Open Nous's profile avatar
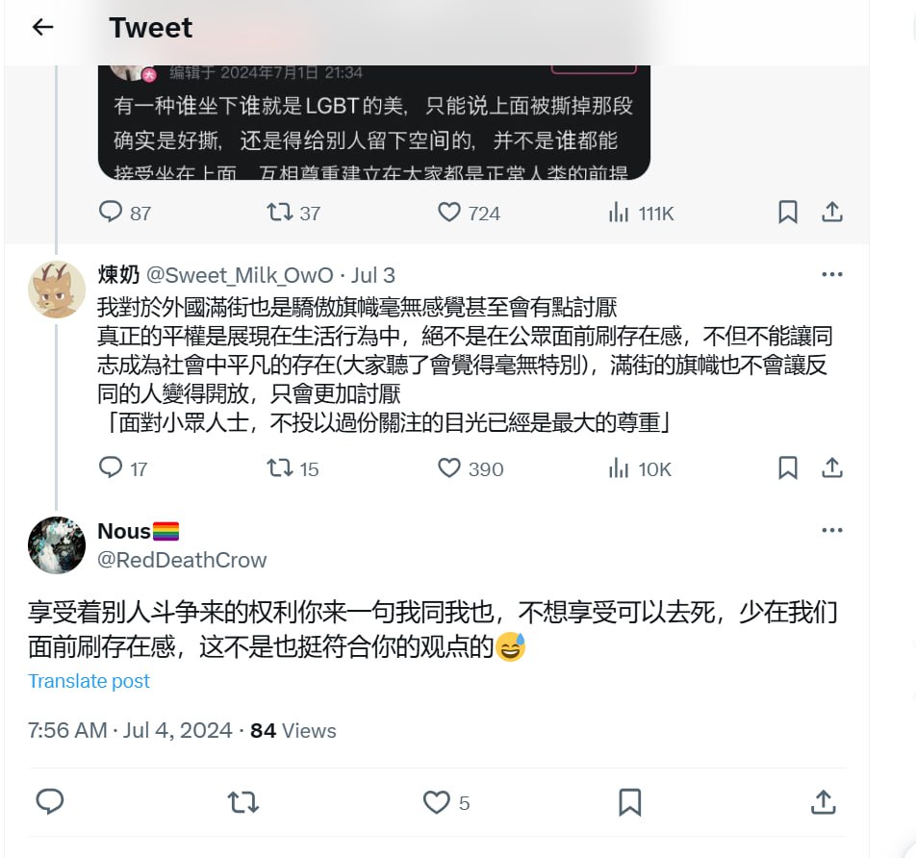Image resolution: width=916 pixels, height=858 pixels. click(x=57, y=545)
